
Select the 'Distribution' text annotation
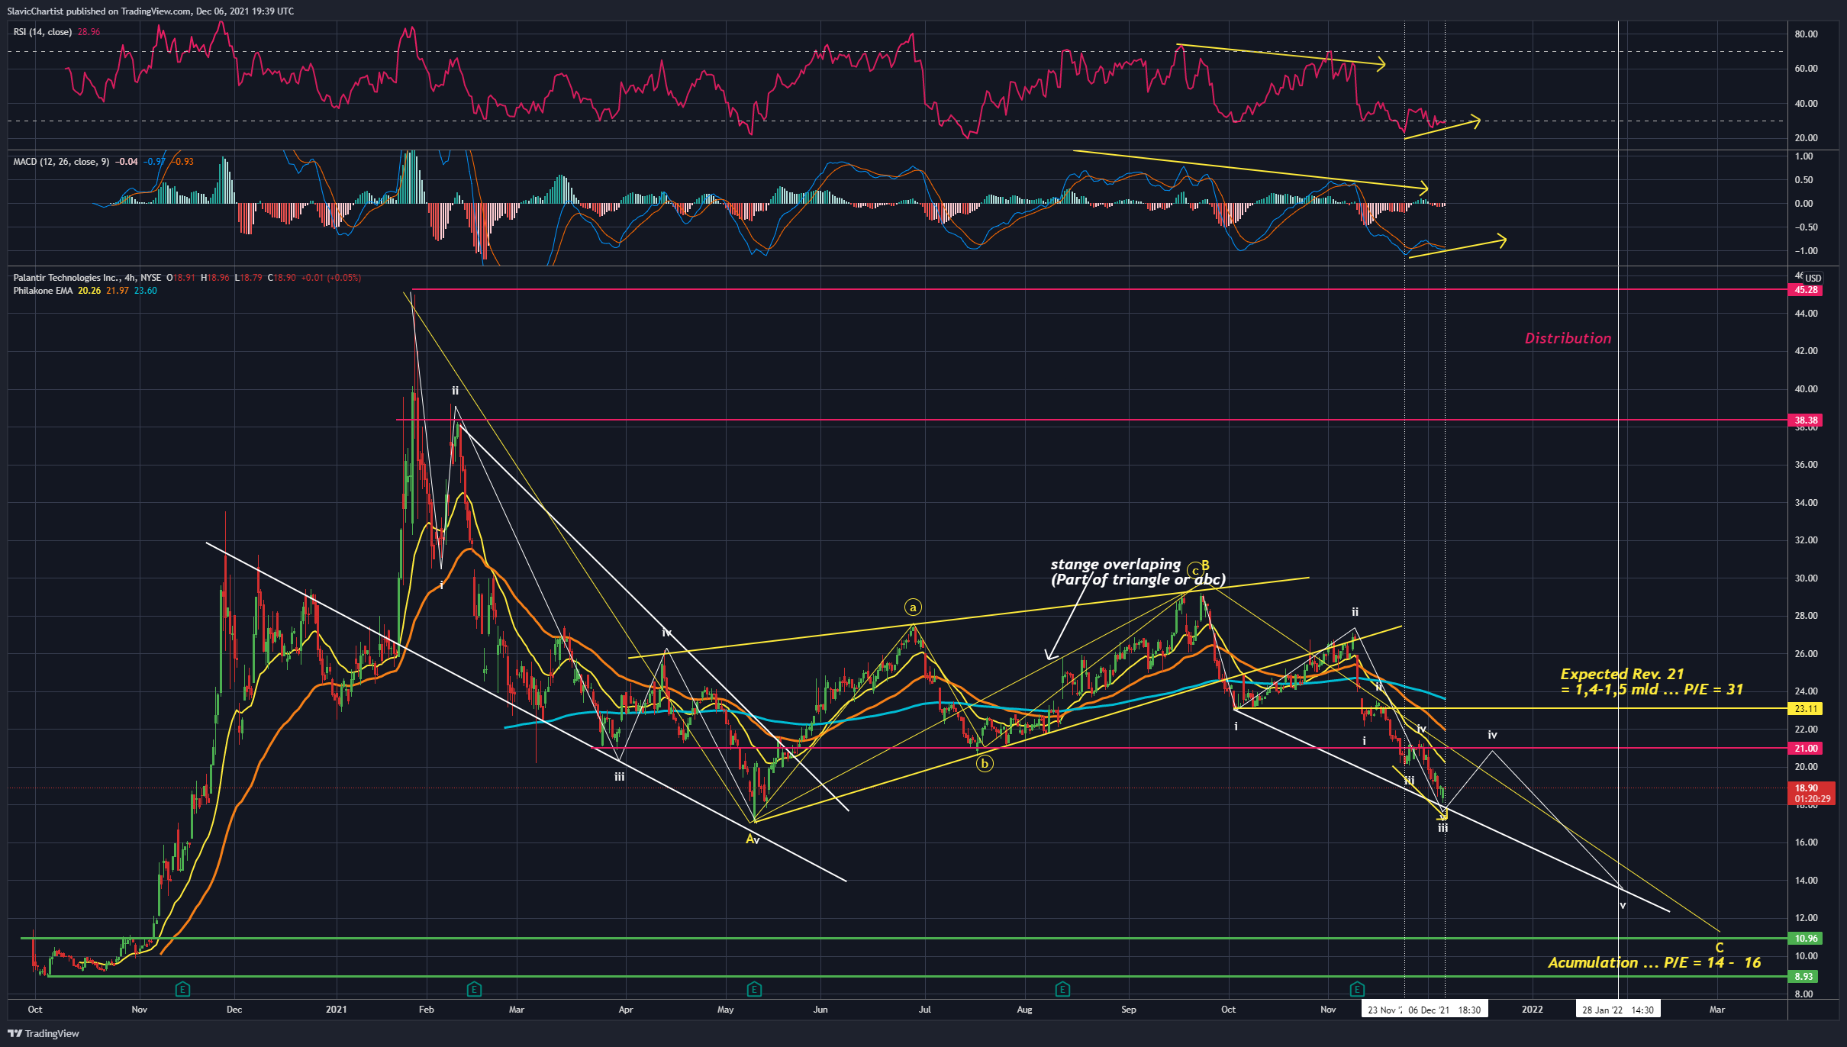tap(1568, 338)
